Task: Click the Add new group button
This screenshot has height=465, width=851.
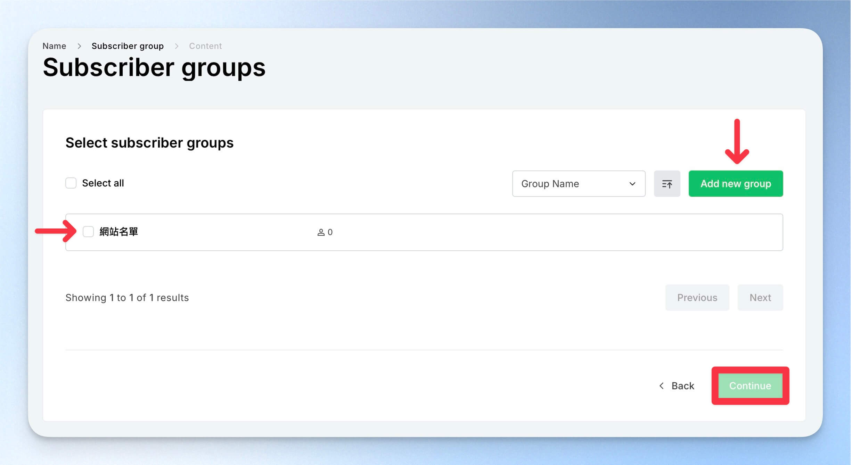Action: click(736, 184)
